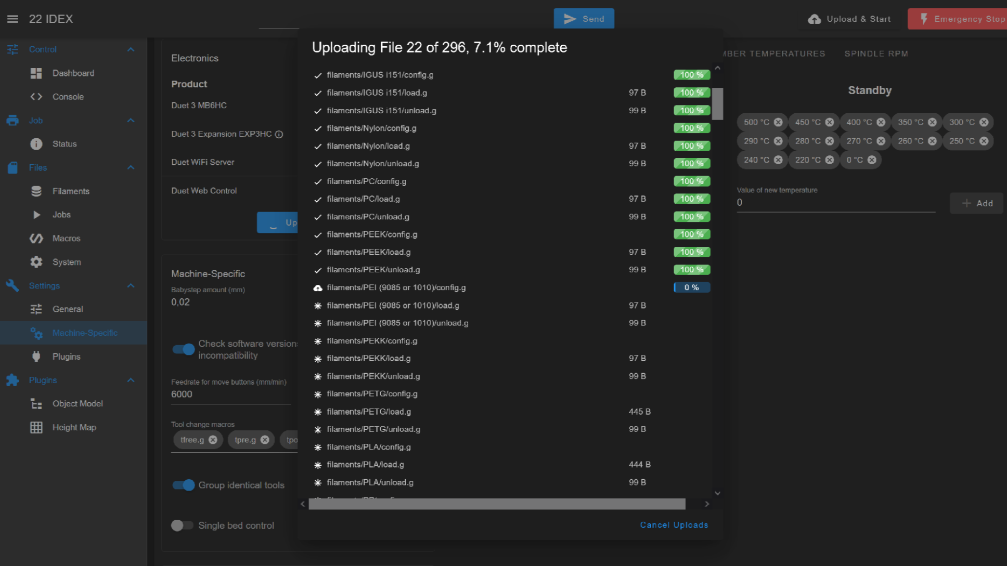Click the Plugins plug icon under Settings
Viewport: 1007px width, 566px height.
36,357
